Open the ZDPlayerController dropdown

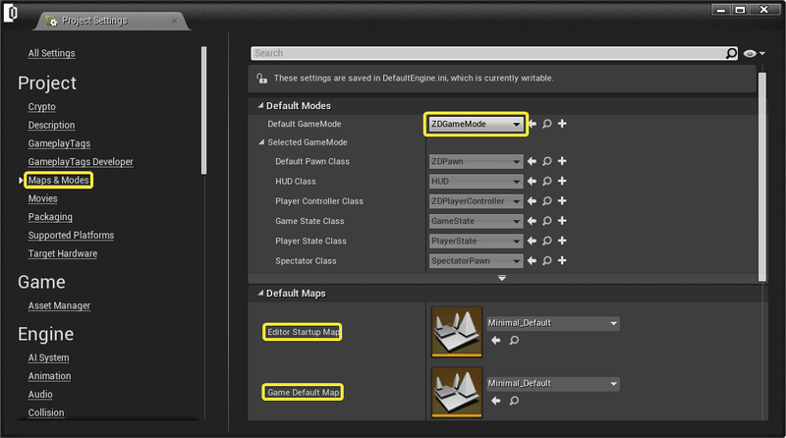click(476, 201)
